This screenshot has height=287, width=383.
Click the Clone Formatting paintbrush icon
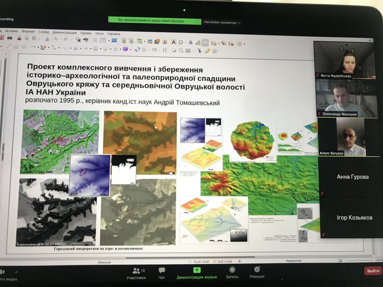[47, 38]
